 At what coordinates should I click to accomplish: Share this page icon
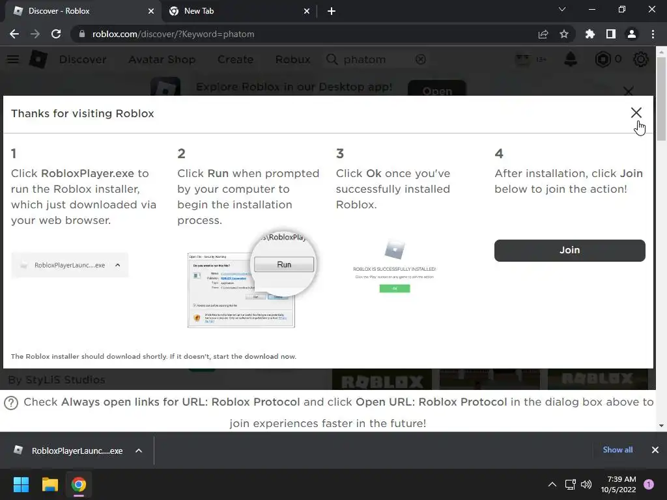click(543, 34)
